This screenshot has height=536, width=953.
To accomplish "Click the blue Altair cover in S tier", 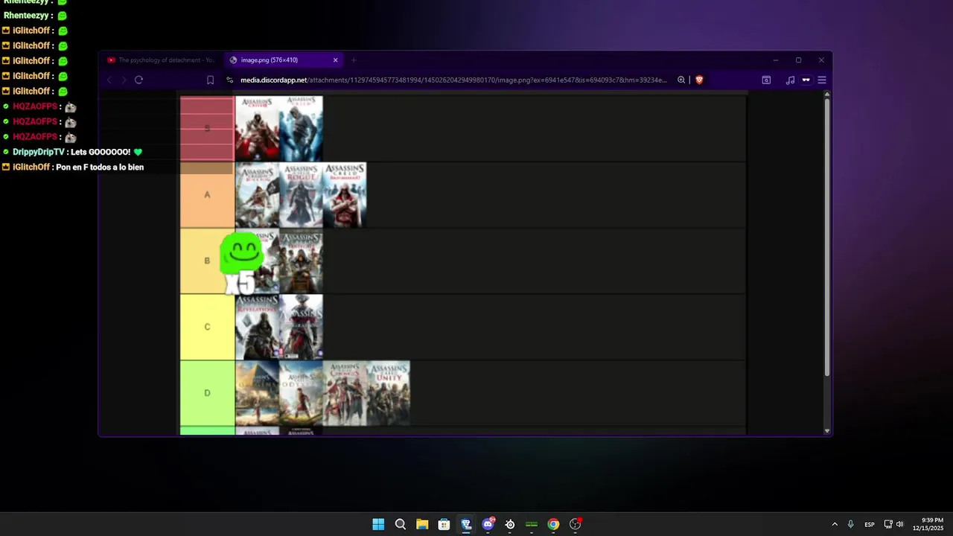I will click(x=301, y=128).
